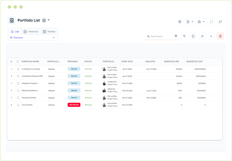Click the red trash delete button
Screen dimensions: 232x161
[220, 36]
